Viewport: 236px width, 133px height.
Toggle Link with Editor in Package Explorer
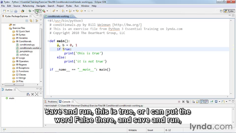(x=31, y=21)
